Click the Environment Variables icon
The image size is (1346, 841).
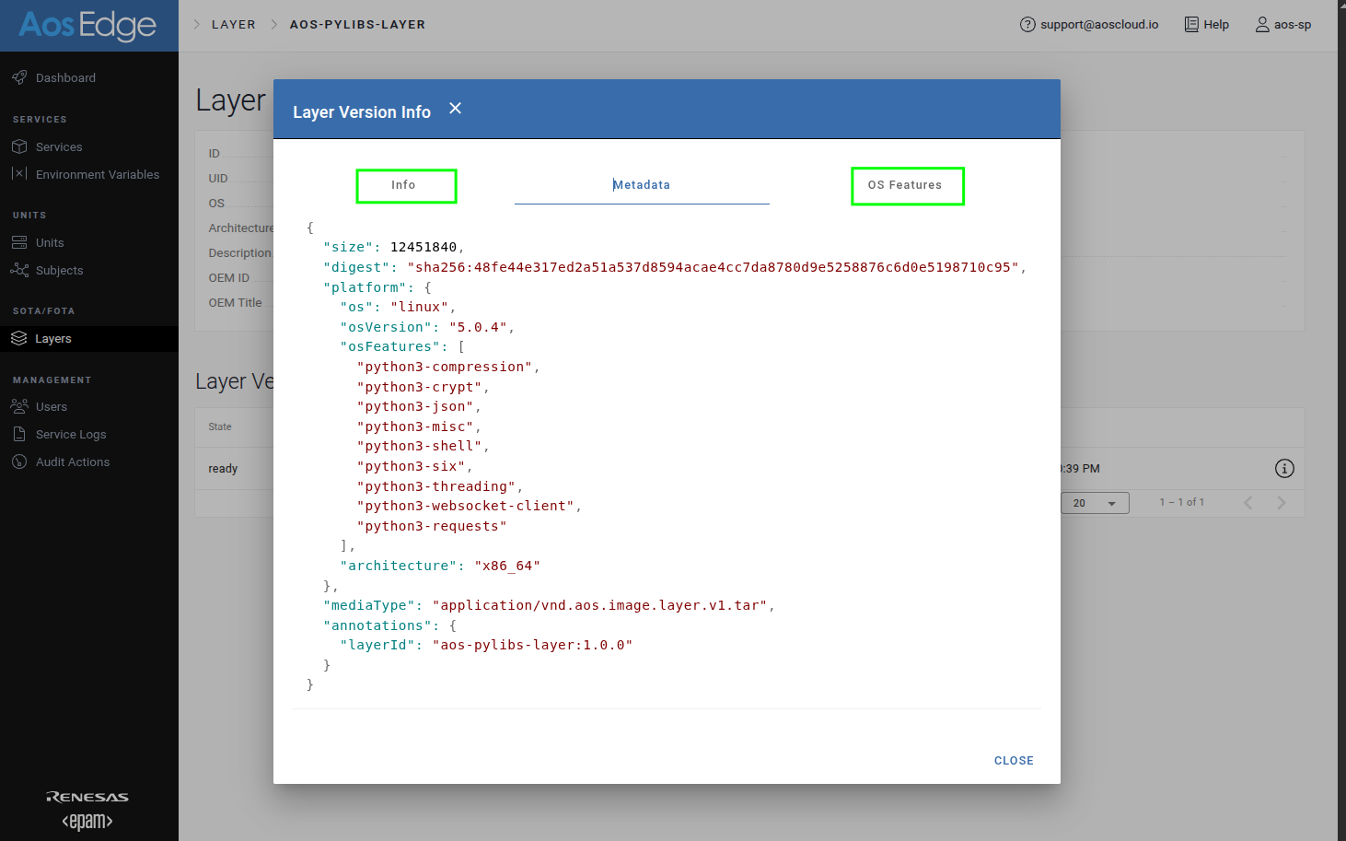(19, 174)
